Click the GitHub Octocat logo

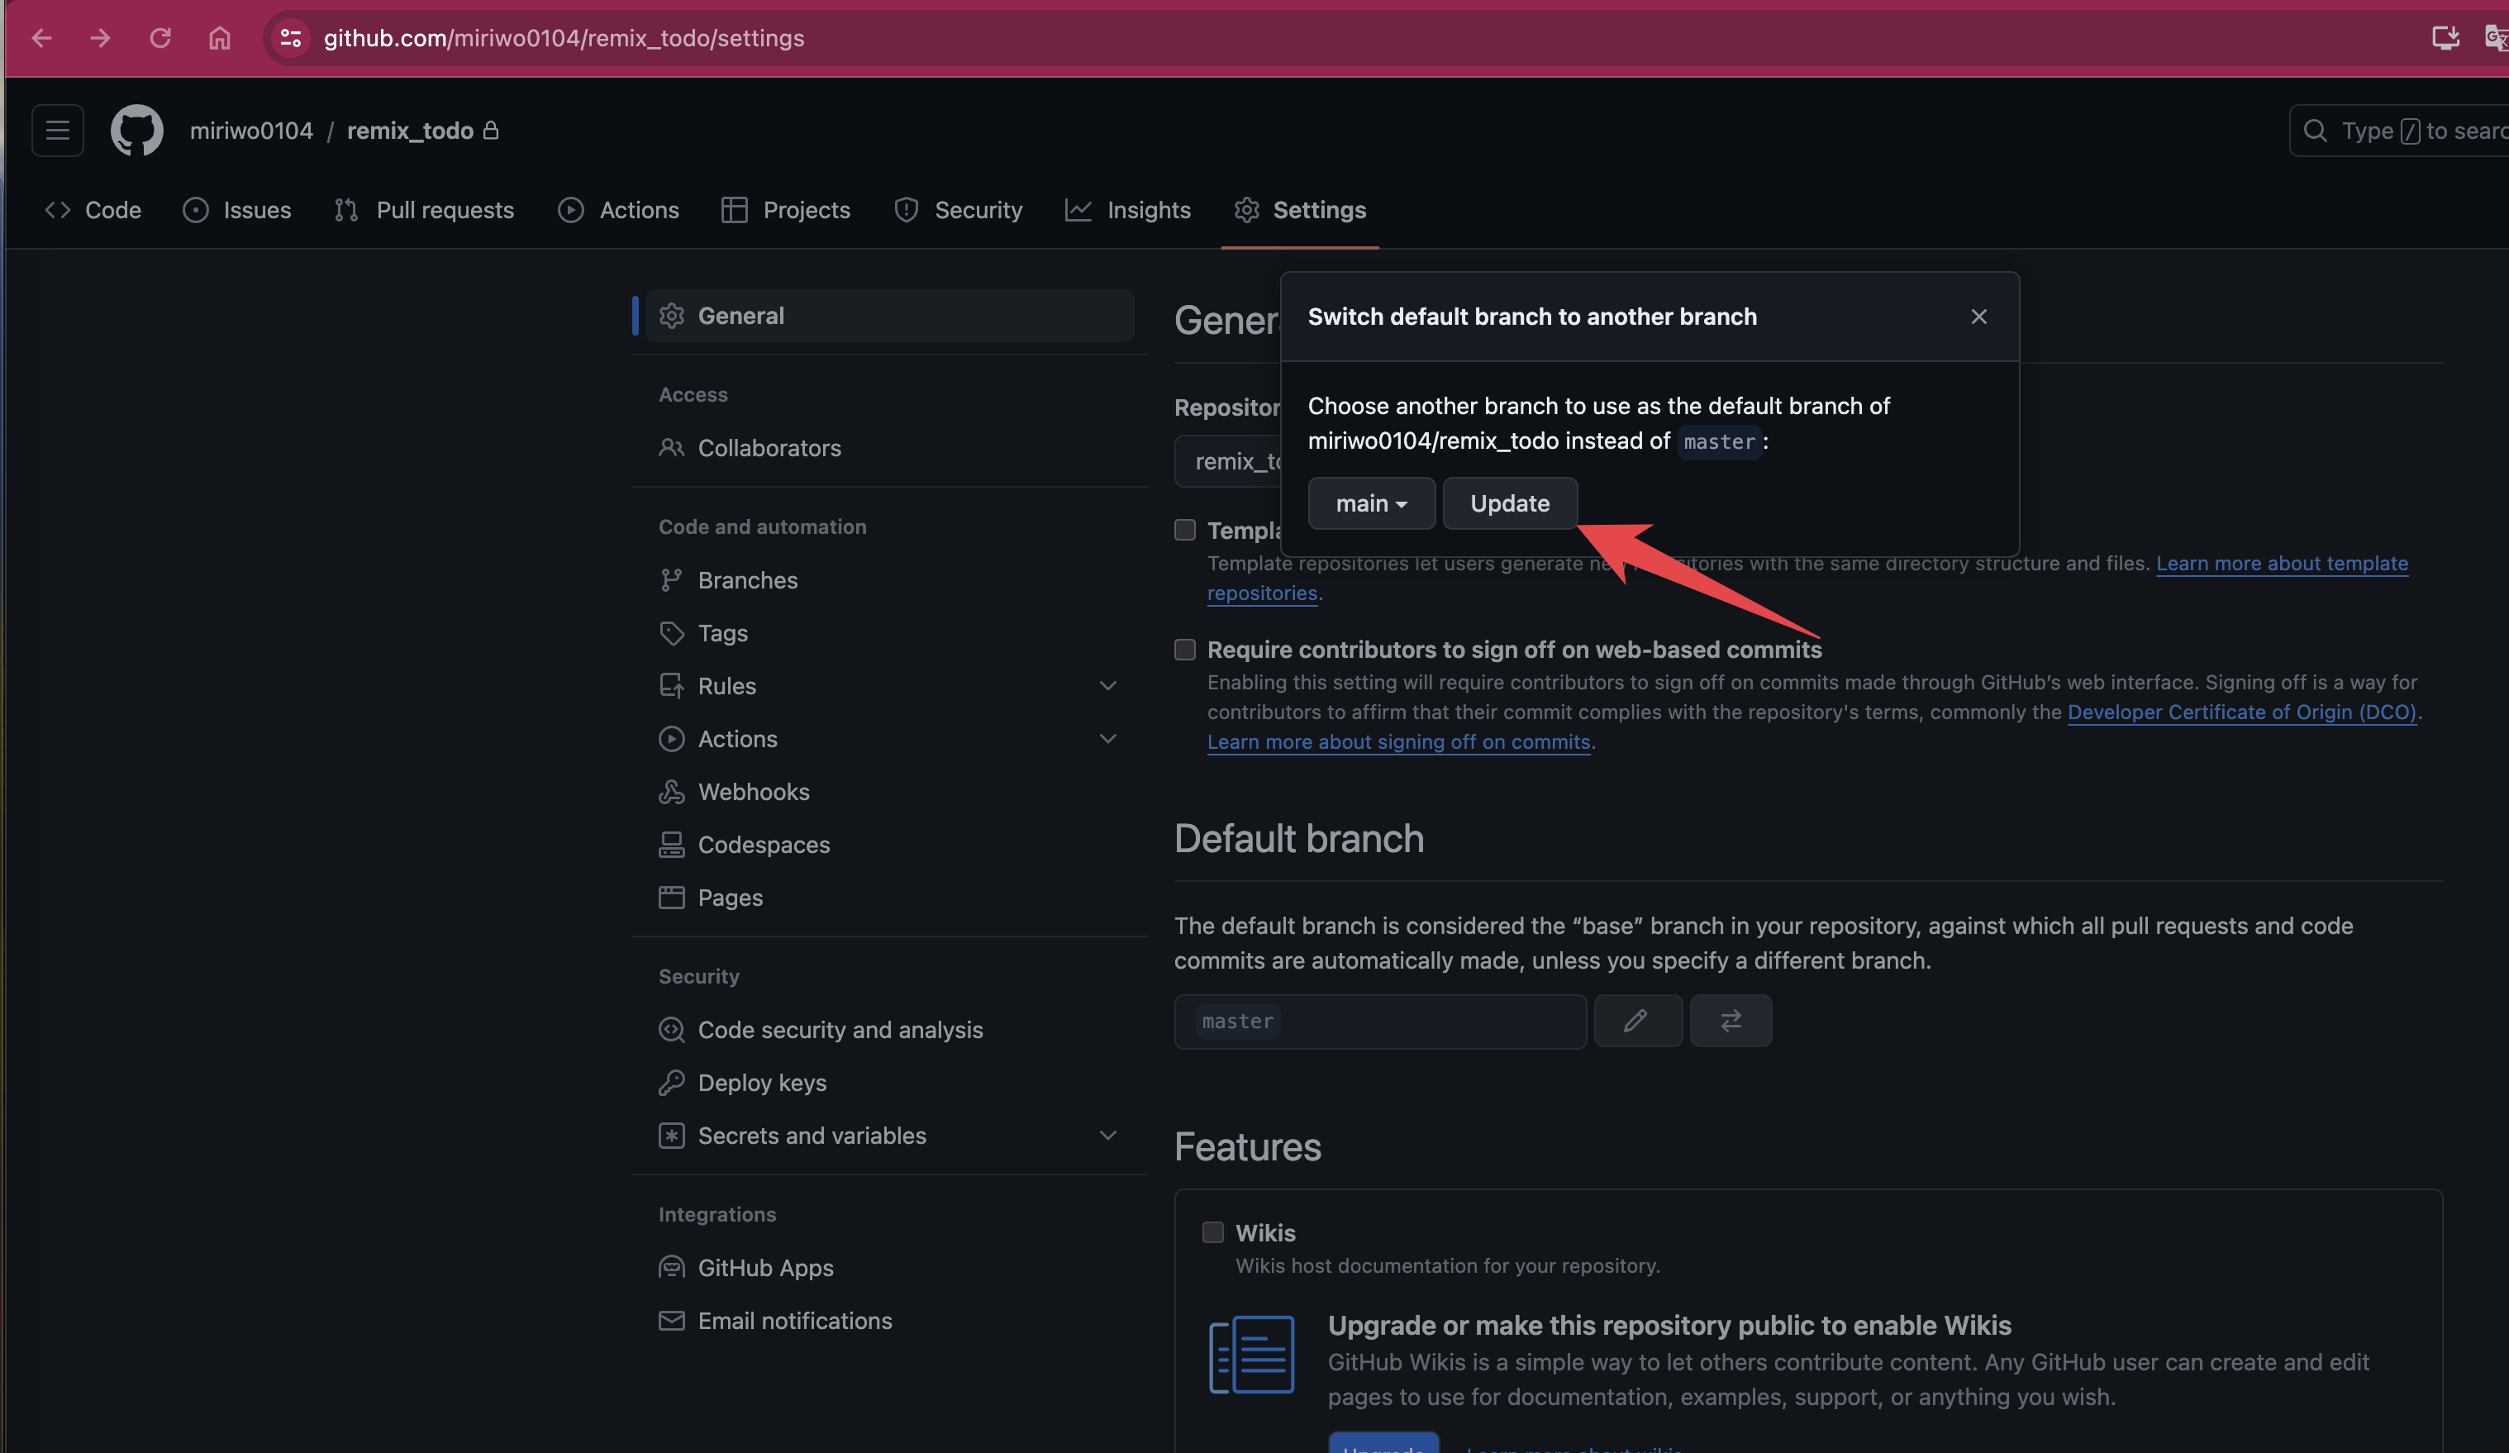(136, 131)
